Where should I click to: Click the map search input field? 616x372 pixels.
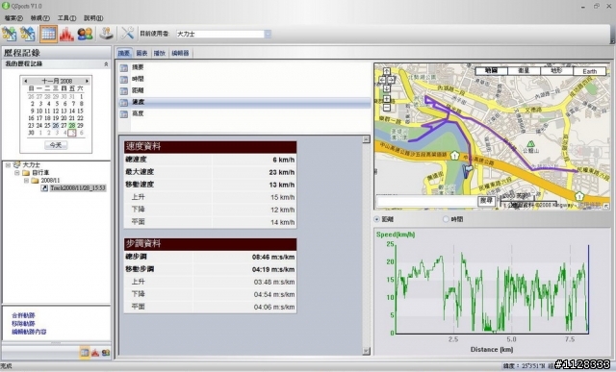(426, 201)
